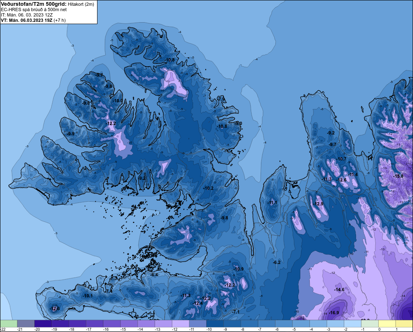Click the -7.1 temperature label
The image size is (413, 332).
click(236, 312)
